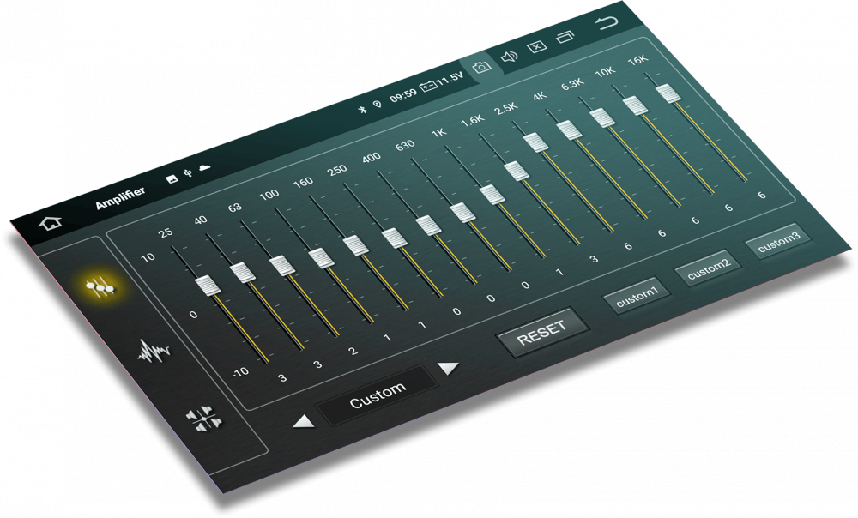
Task: Select the custom2 preset
Action: [x=708, y=271]
